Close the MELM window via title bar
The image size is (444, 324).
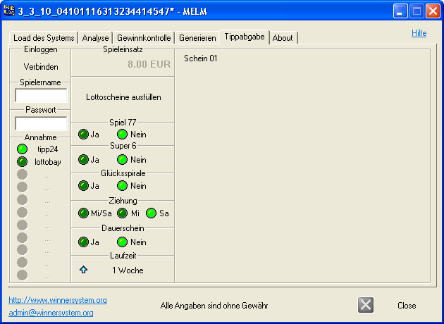(433, 11)
